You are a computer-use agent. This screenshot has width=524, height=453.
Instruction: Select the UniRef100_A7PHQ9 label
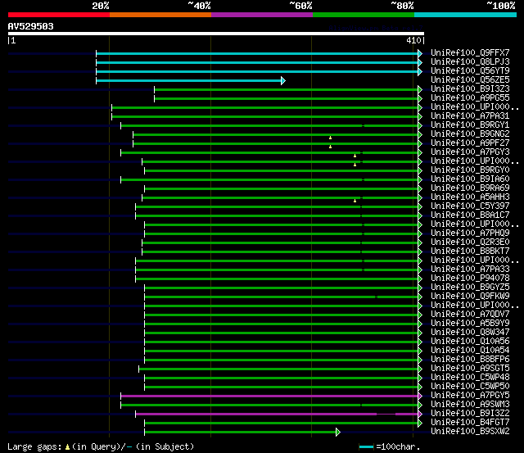pos(470,233)
